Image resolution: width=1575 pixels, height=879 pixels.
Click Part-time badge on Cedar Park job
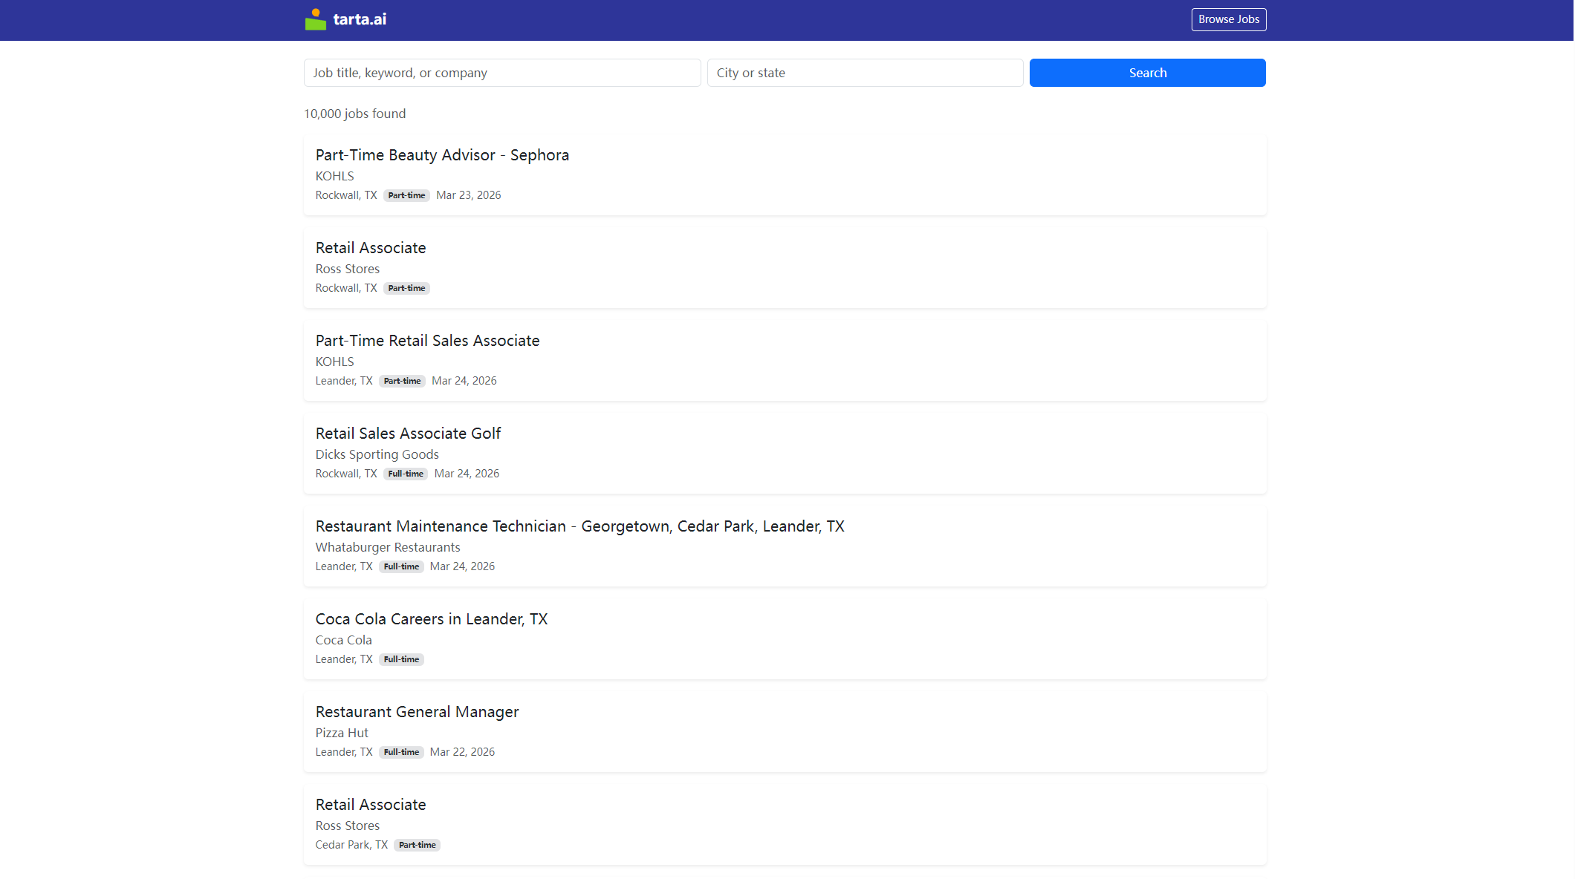tap(417, 846)
